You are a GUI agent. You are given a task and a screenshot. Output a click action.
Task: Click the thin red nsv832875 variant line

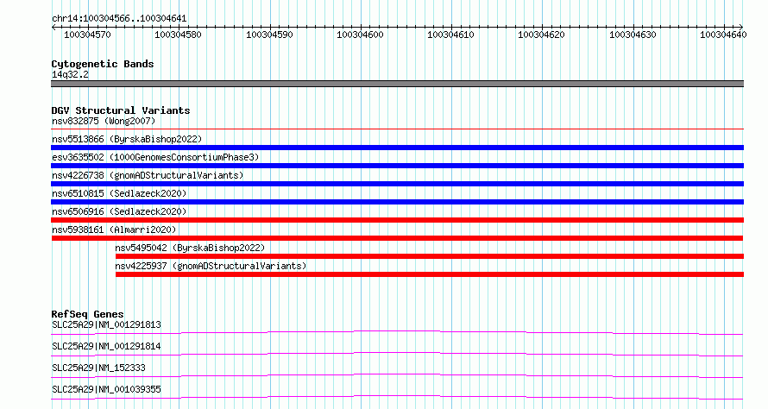(x=397, y=129)
